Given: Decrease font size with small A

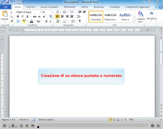Looking at the screenshot, I should click(x=51, y=21).
